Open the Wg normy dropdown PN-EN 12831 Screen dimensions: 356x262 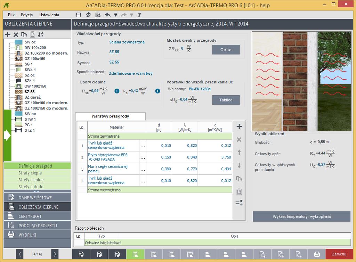200,89
